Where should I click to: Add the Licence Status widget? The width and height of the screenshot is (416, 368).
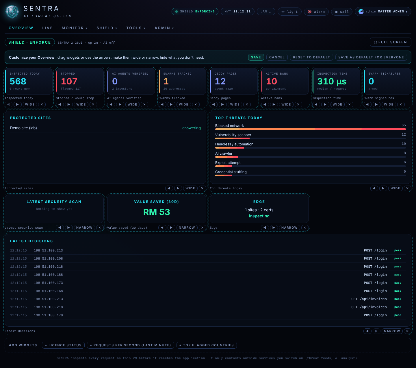[63, 345]
